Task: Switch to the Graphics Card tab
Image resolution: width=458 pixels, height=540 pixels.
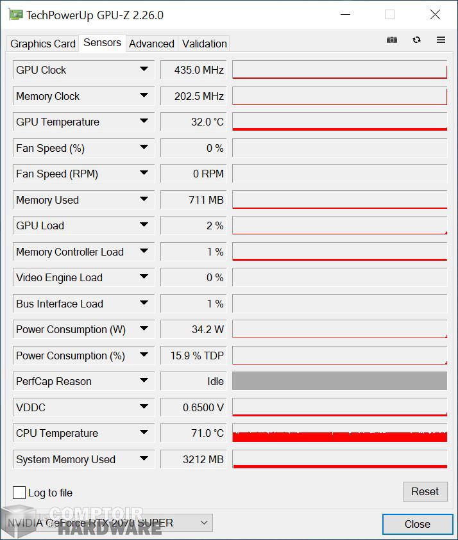Action: 42,44
